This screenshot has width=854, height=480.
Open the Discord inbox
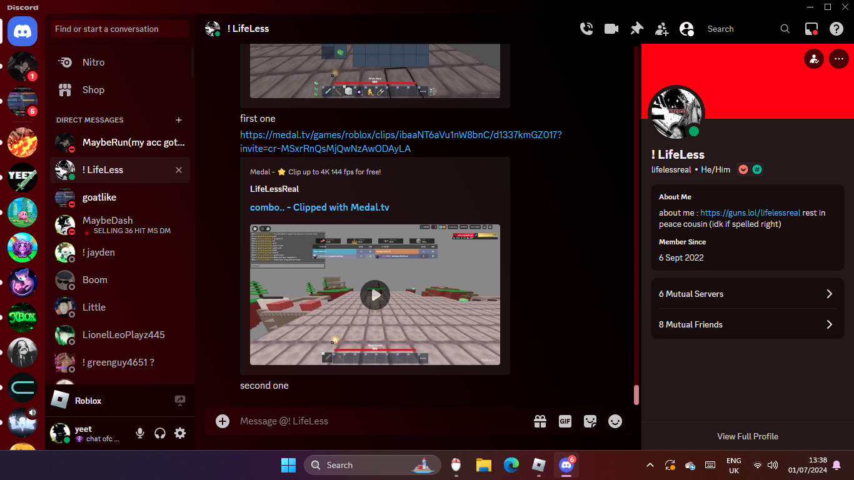[x=811, y=29]
